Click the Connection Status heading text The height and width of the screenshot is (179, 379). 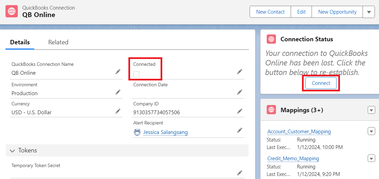tap(307, 39)
